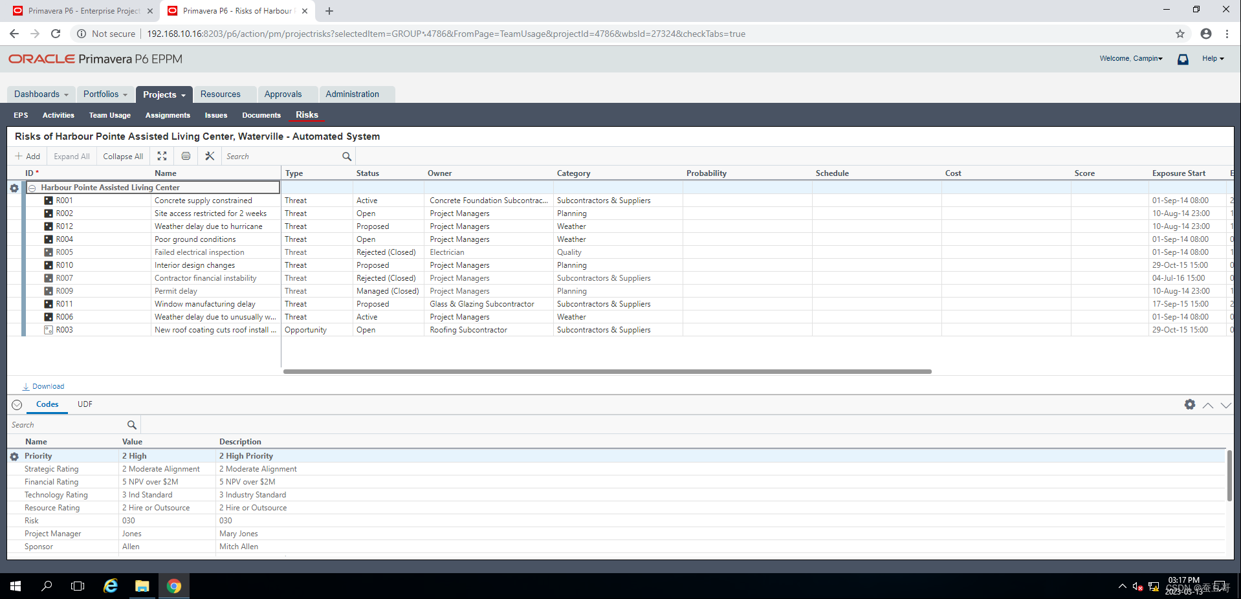
Task: Open row gear menu for Harbour Pointe group
Action: [x=14, y=188]
